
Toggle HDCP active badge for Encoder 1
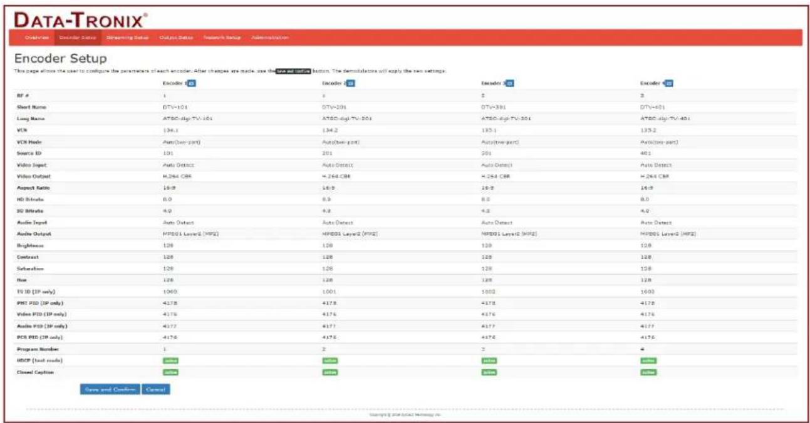pos(170,360)
